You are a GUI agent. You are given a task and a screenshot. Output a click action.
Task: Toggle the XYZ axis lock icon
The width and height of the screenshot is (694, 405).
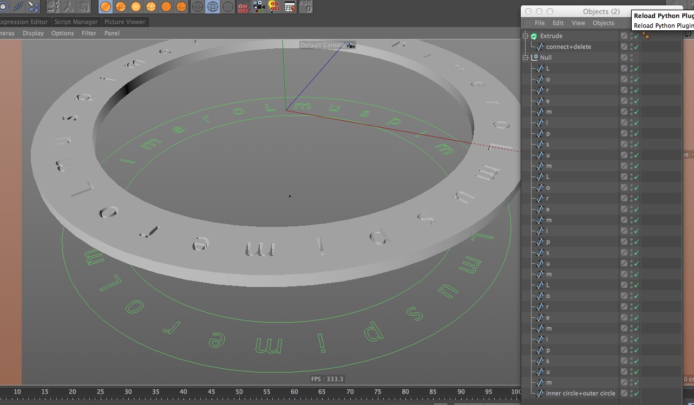53,6
